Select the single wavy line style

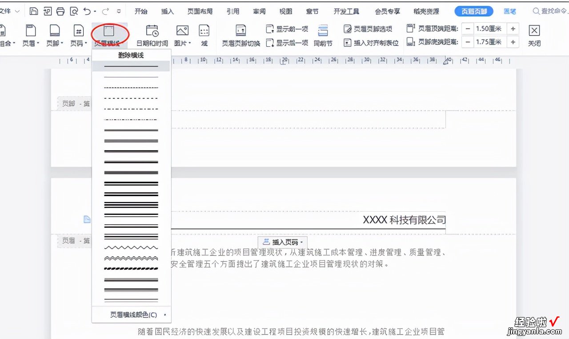(x=131, y=247)
